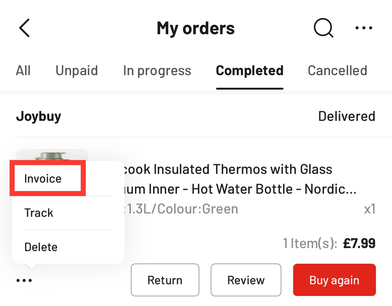The height and width of the screenshot is (306, 392).
Task: Open the Joybuy store link
Action: click(x=38, y=116)
